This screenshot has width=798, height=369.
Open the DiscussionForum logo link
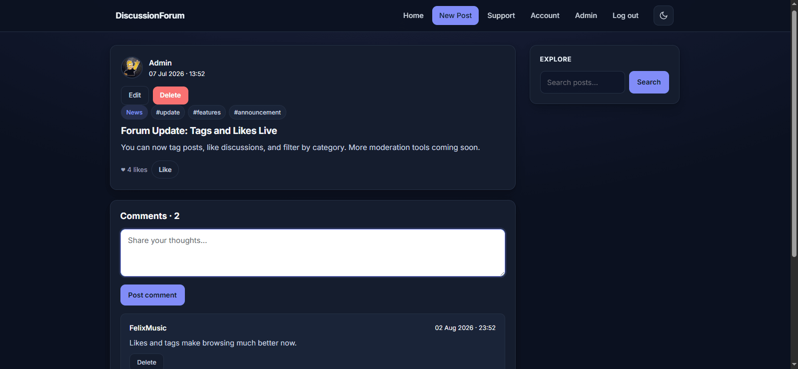pyautogui.click(x=150, y=15)
